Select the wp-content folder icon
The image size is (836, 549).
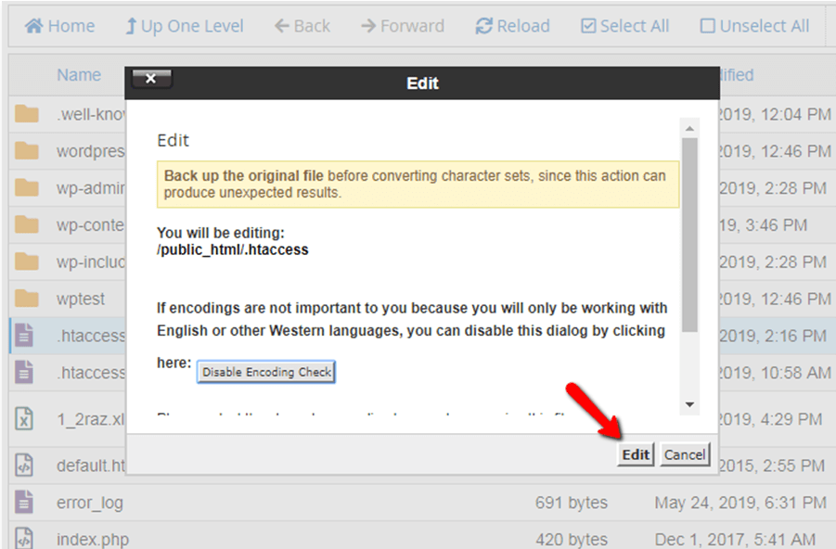(x=26, y=224)
